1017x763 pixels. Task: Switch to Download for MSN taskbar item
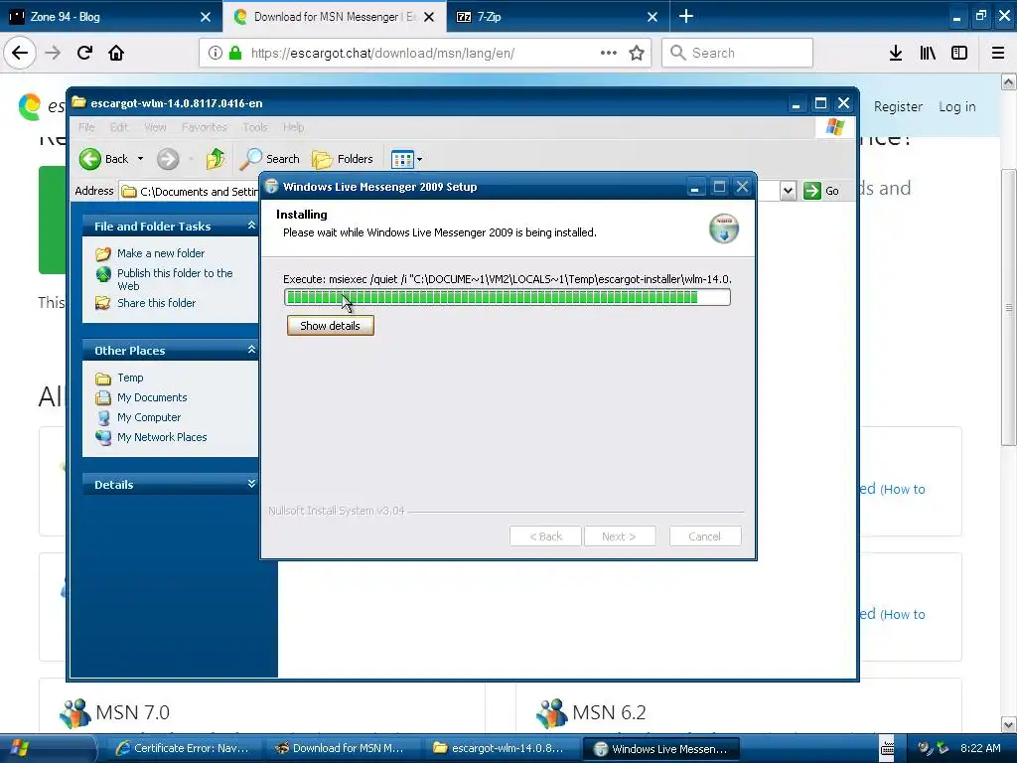[x=340, y=748]
